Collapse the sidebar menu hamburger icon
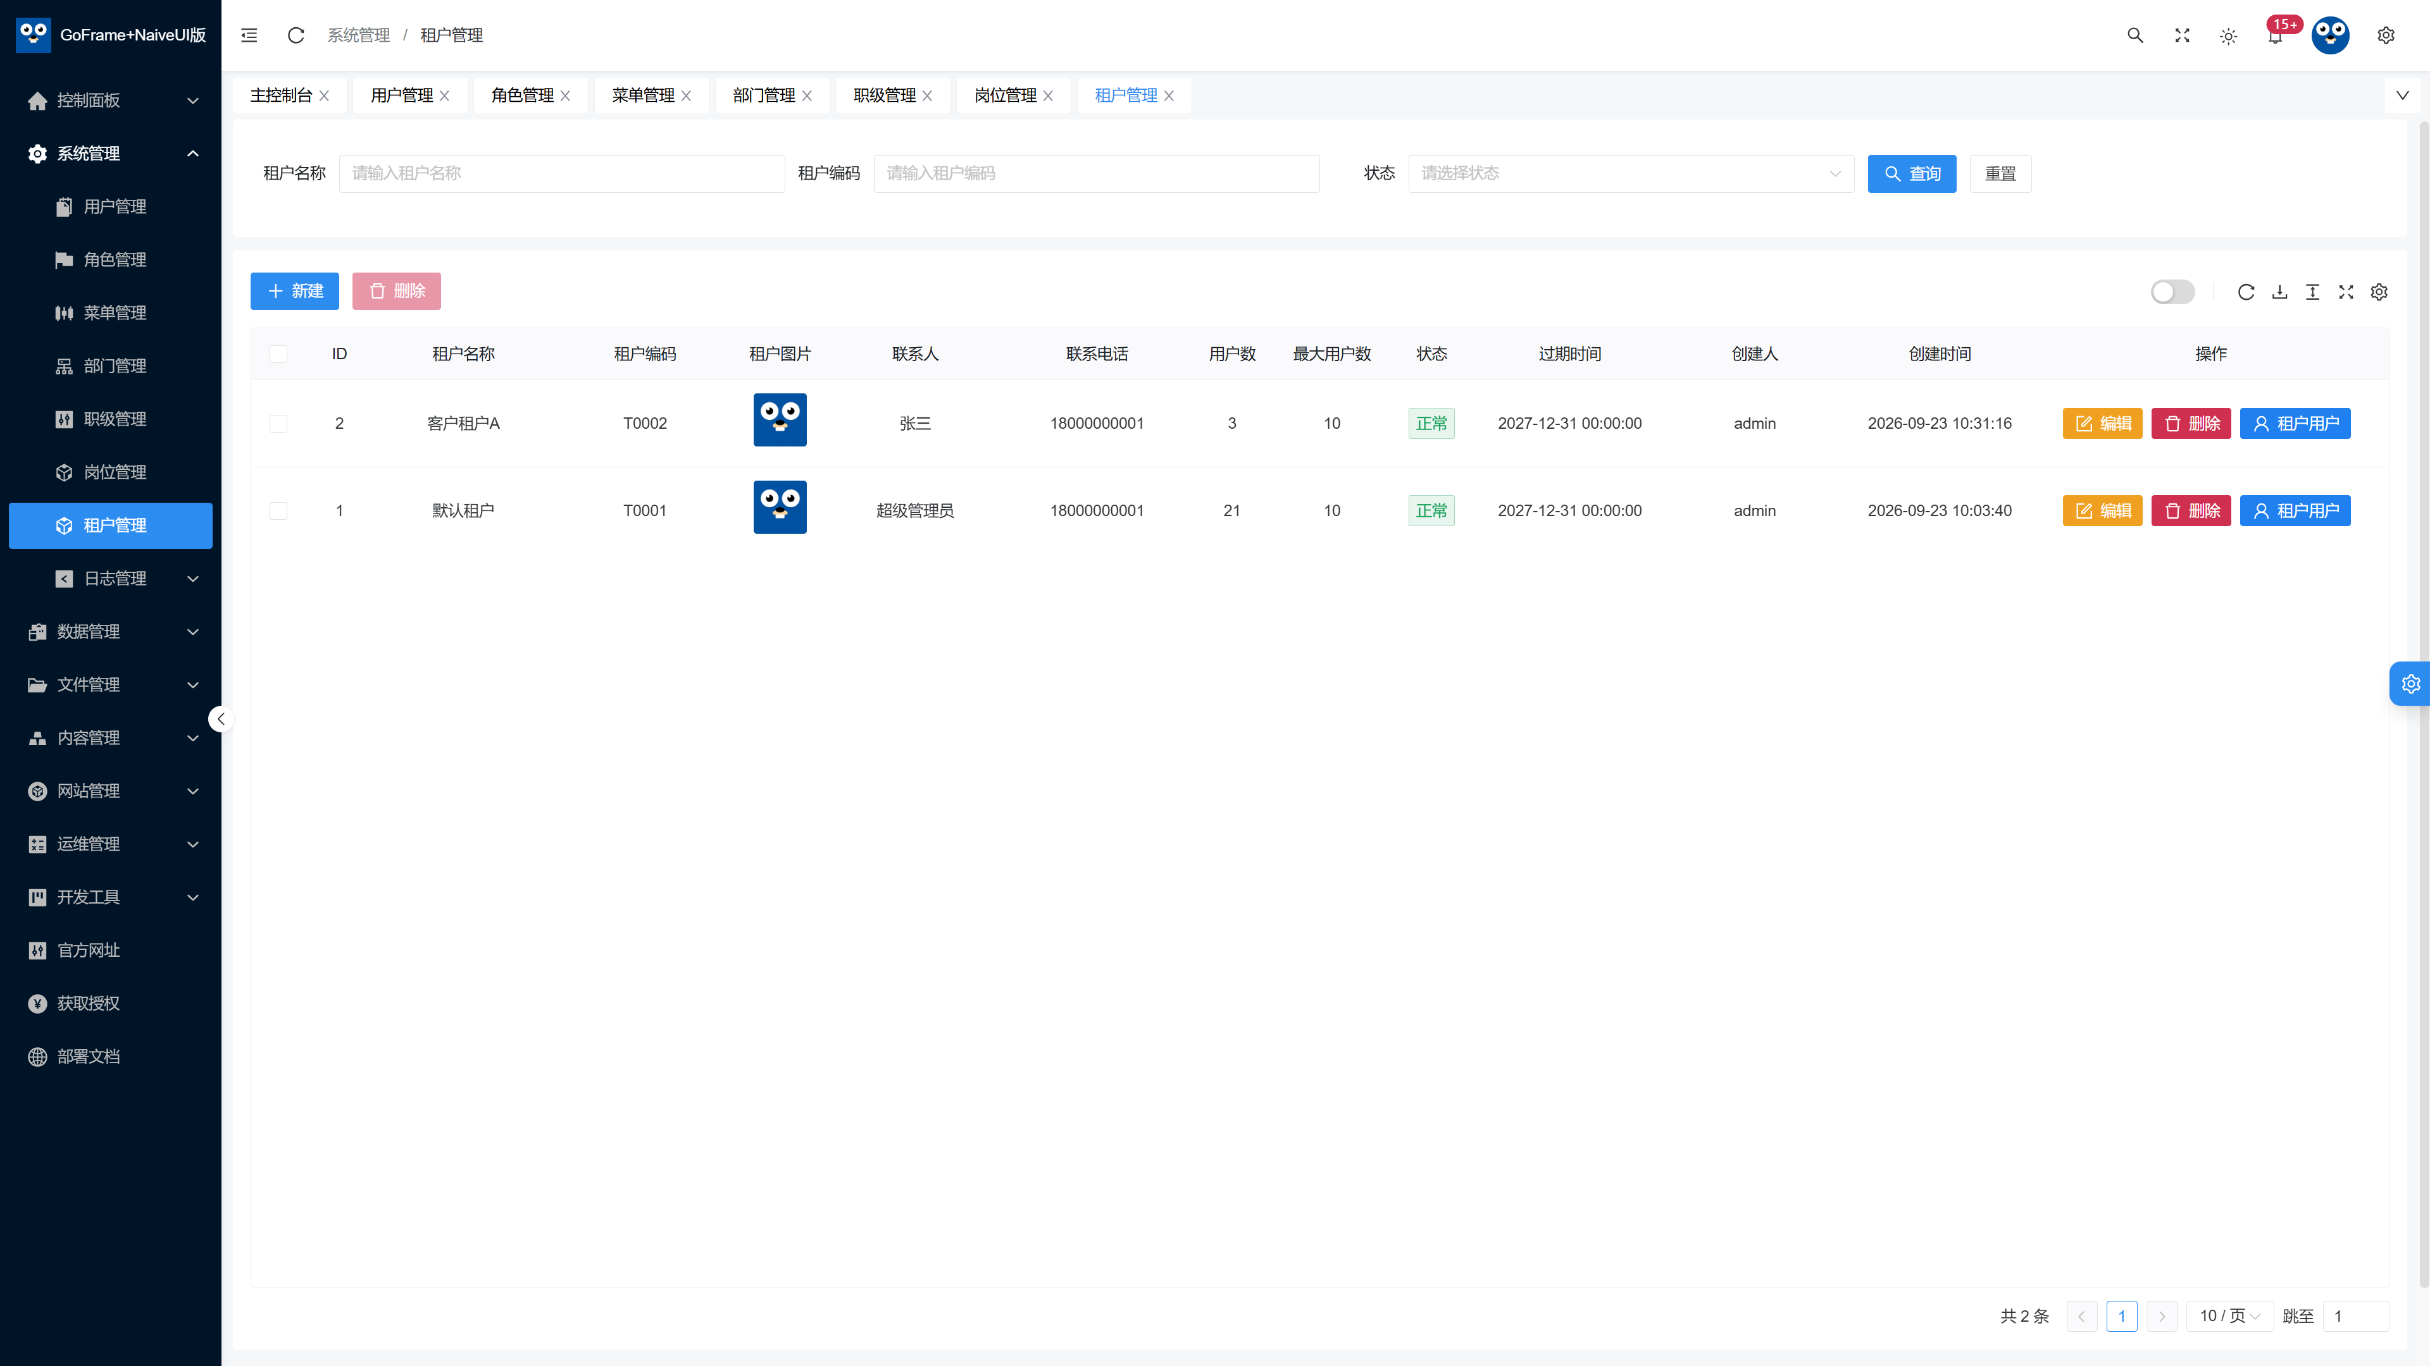Screen dimensions: 2430x1366 coord(249,35)
